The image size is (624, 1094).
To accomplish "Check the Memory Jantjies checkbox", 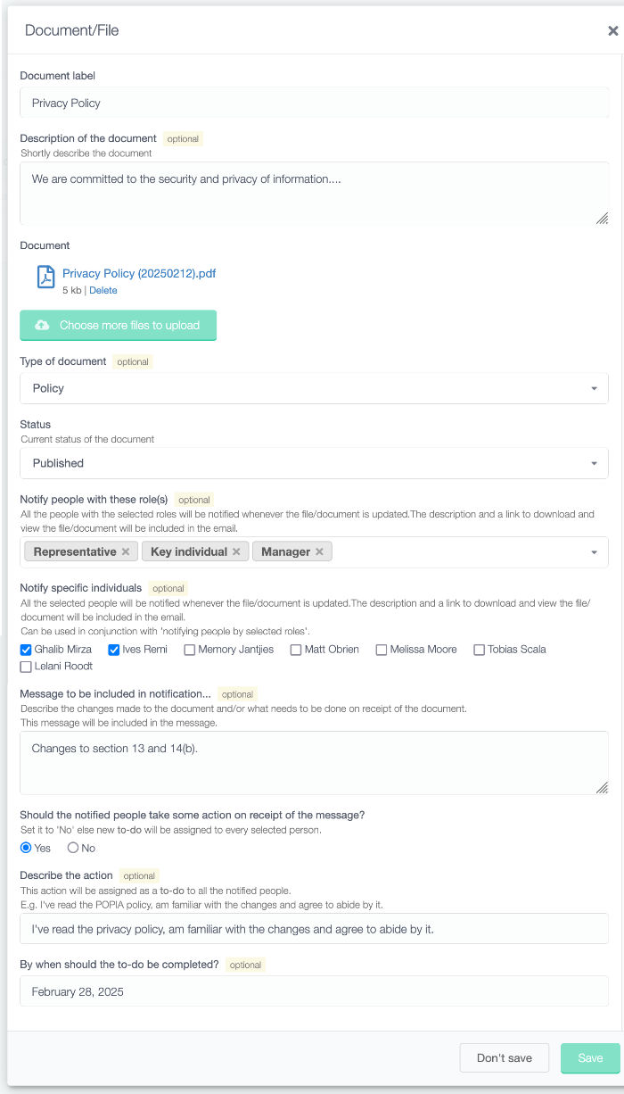I will coord(190,650).
